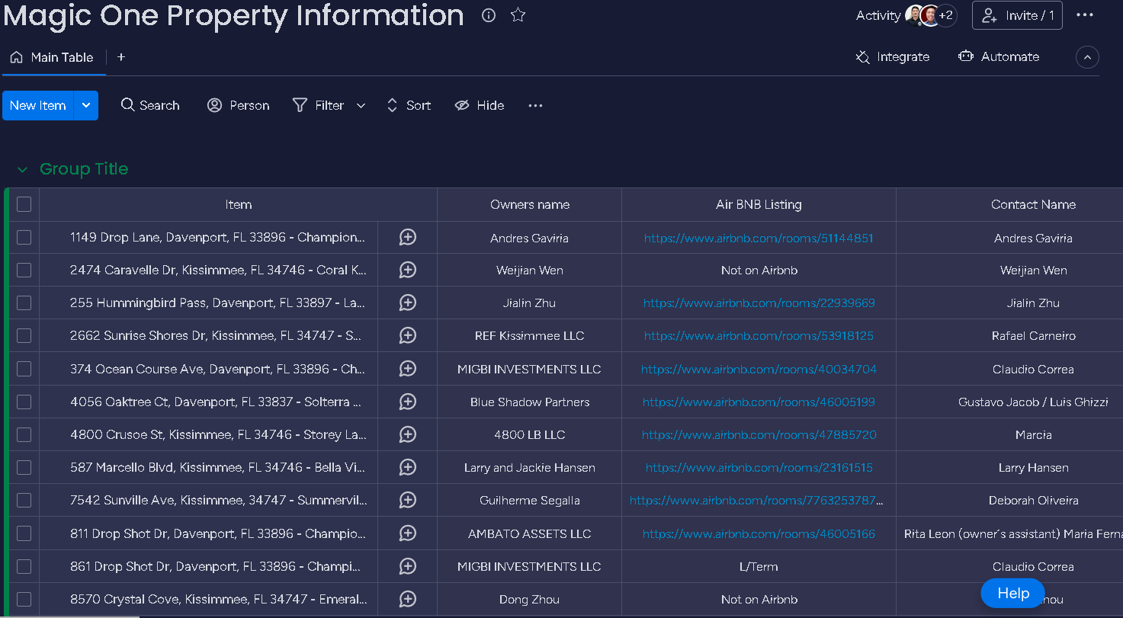The width and height of the screenshot is (1123, 618).
Task: Open conversation for 4056 Oaktree Ct row
Action: [x=408, y=402]
